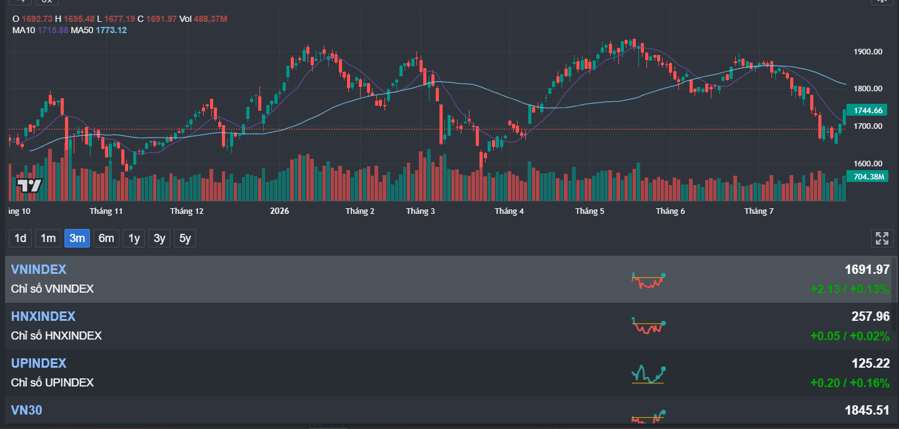Click the UPINDEX row sparkline chart
The width and height of the screenshot is (899, 429).
(648, 373)
